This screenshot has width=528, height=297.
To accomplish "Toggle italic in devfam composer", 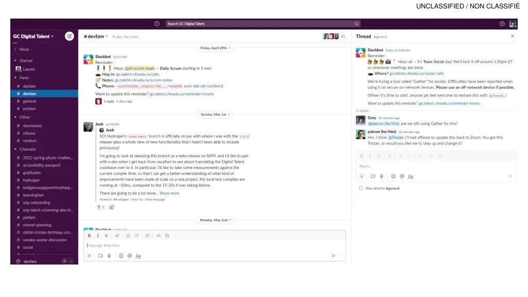I will pos(97,236).
